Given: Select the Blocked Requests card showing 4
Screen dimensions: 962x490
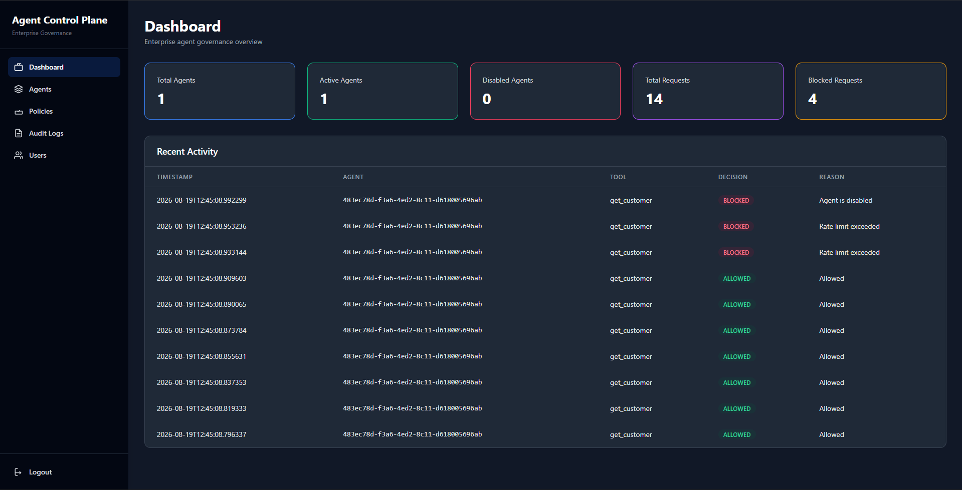Looking at the screenshot, I should 871,91.
